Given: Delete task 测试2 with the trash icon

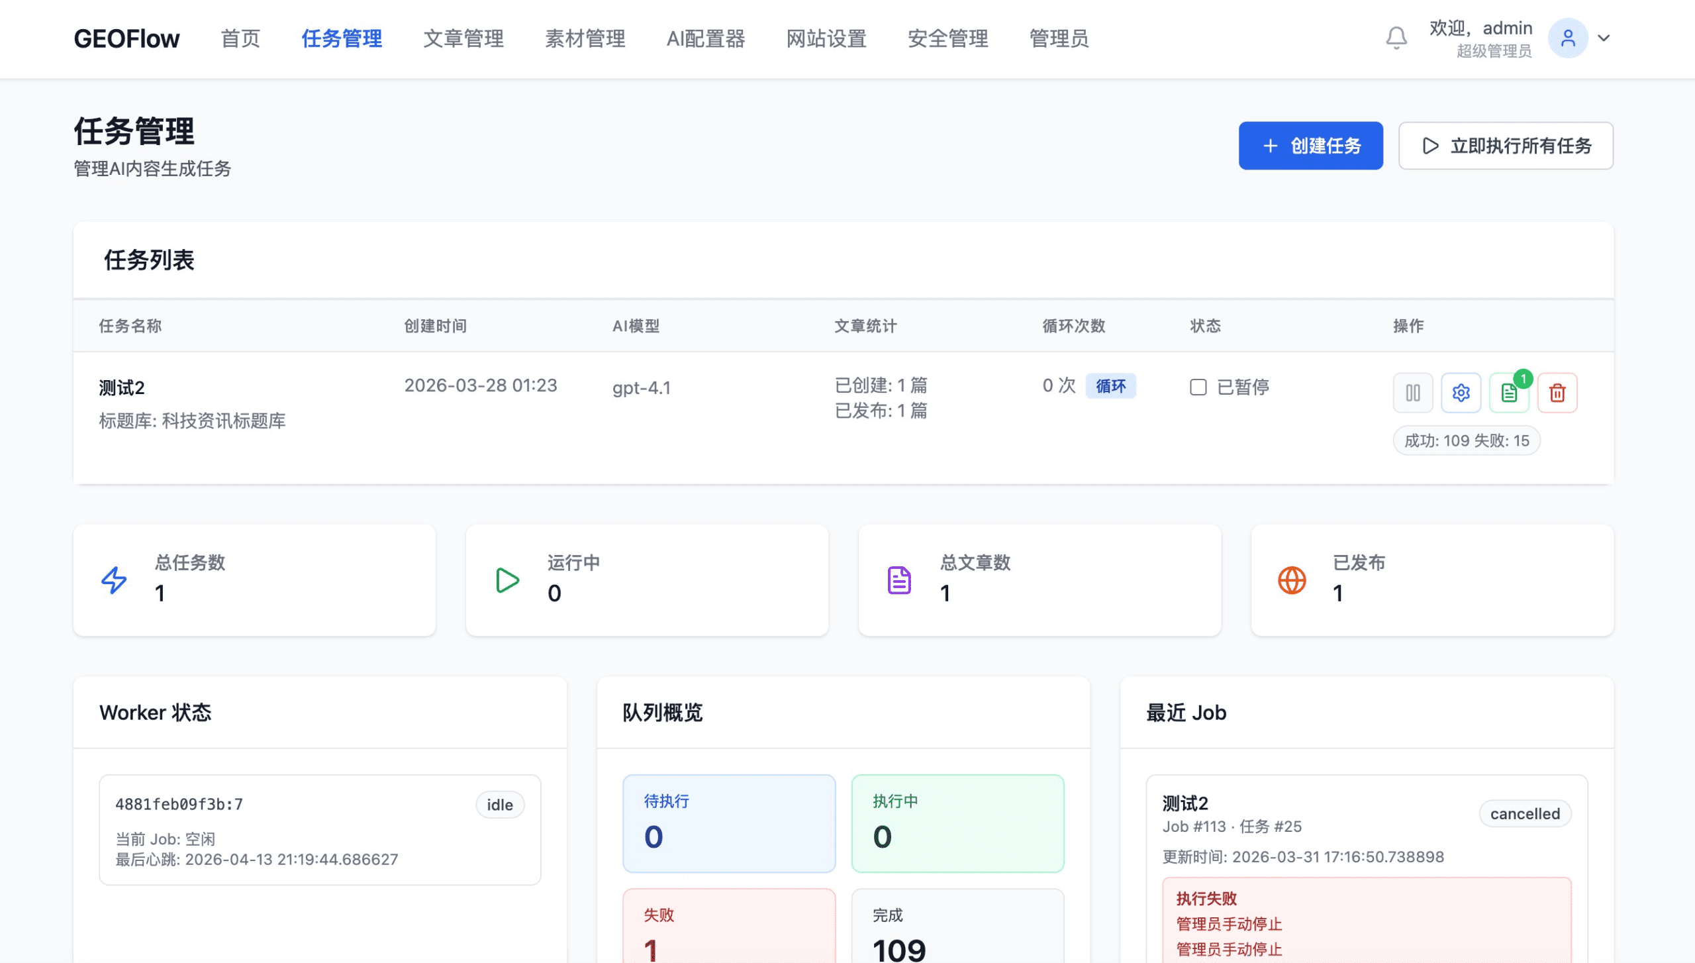Looking at the screenshot, I should point(1557,393).
